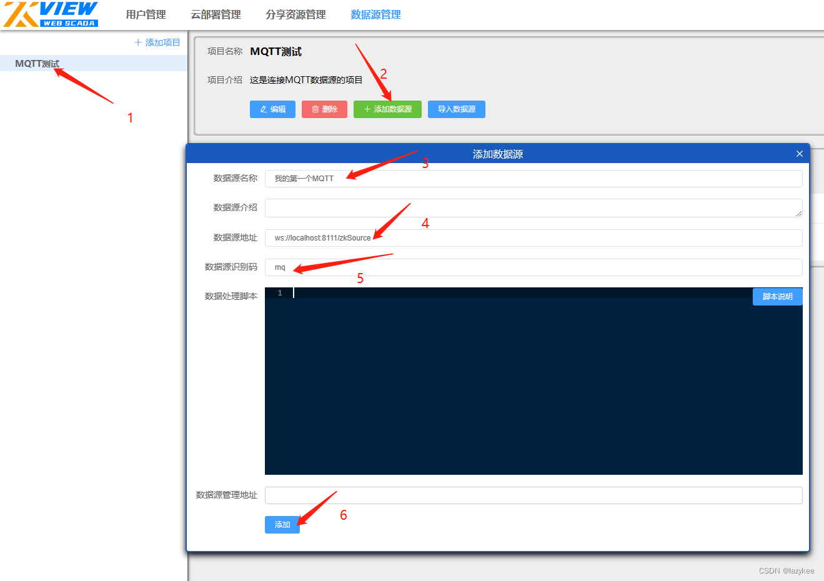Screen dimensions: 824x581
Task: Click the CSDN @lazykee watermark link
Action: point(786,570)
